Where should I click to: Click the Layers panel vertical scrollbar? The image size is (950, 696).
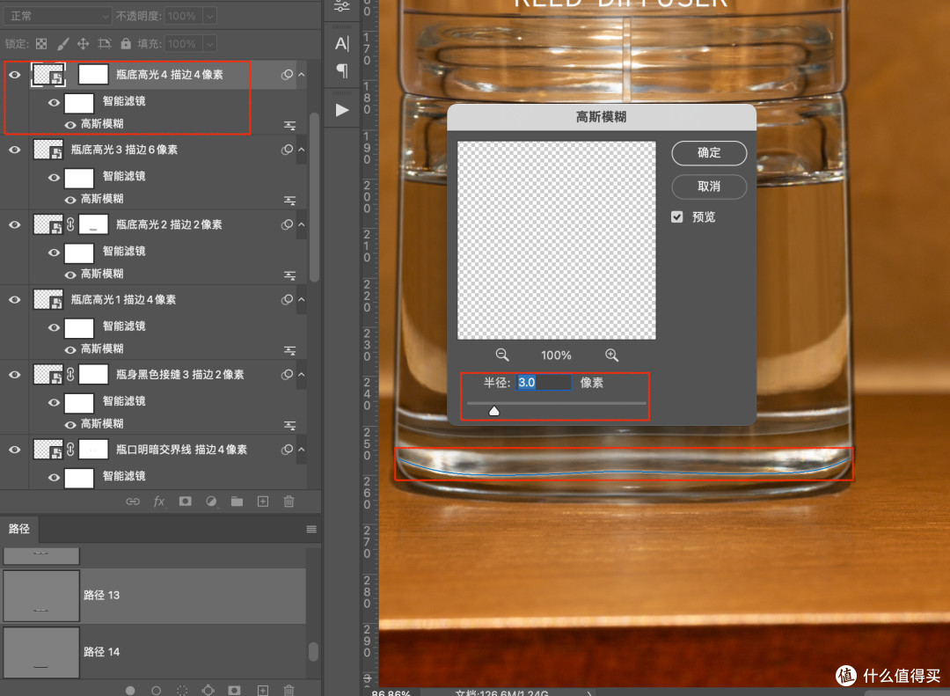click(x=314, y=197)
